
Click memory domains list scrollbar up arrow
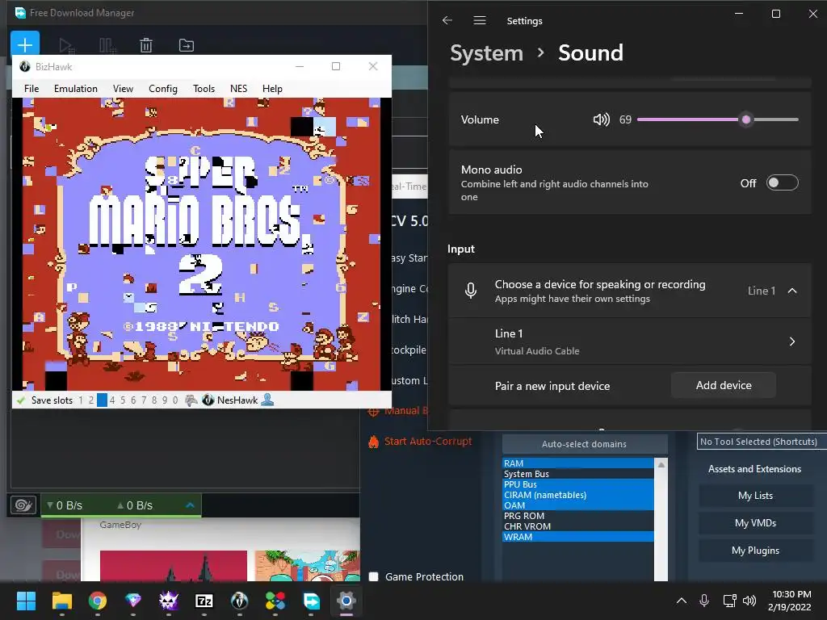coord(661,464)
